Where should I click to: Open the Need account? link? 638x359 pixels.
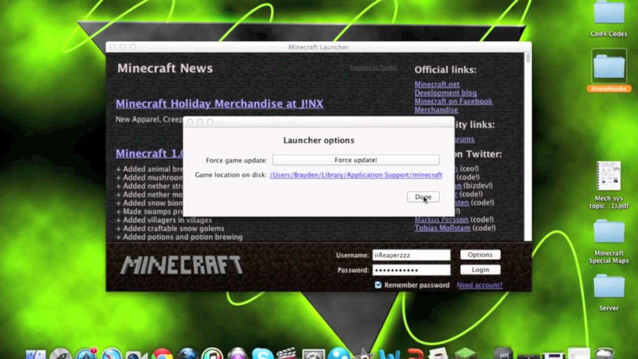tap(479, 285)
